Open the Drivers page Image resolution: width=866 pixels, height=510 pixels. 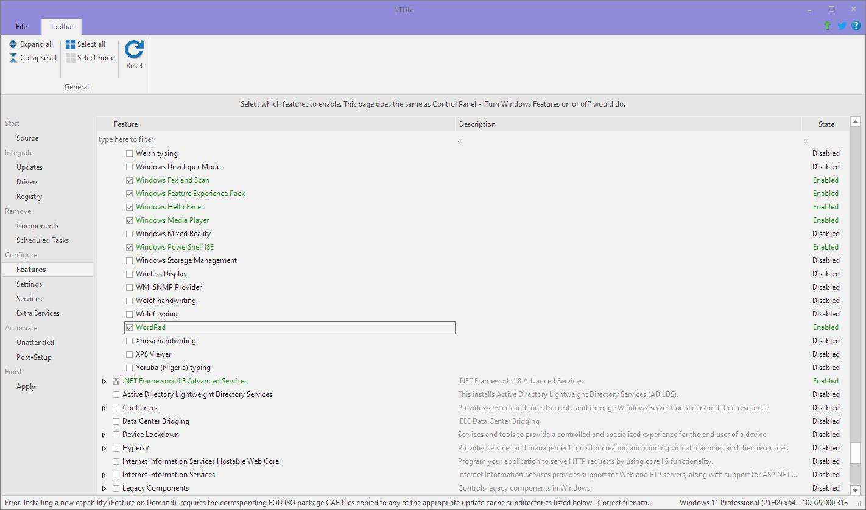27,182
